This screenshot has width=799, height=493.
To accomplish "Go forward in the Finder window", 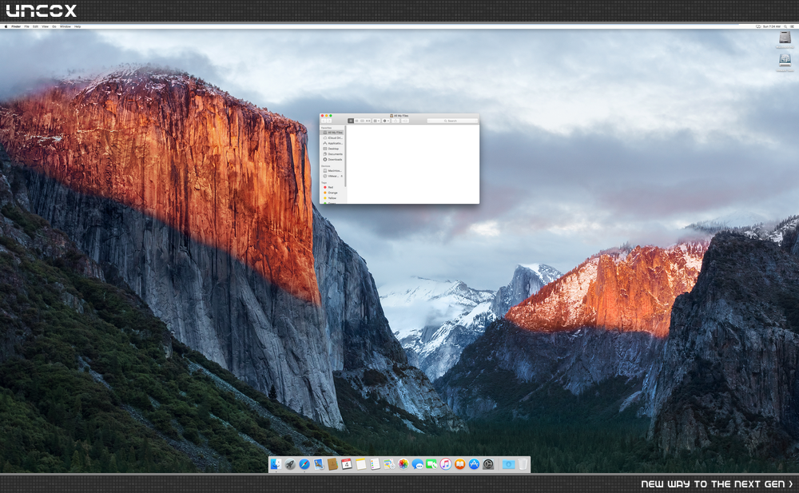I will [x=329, y=121].
